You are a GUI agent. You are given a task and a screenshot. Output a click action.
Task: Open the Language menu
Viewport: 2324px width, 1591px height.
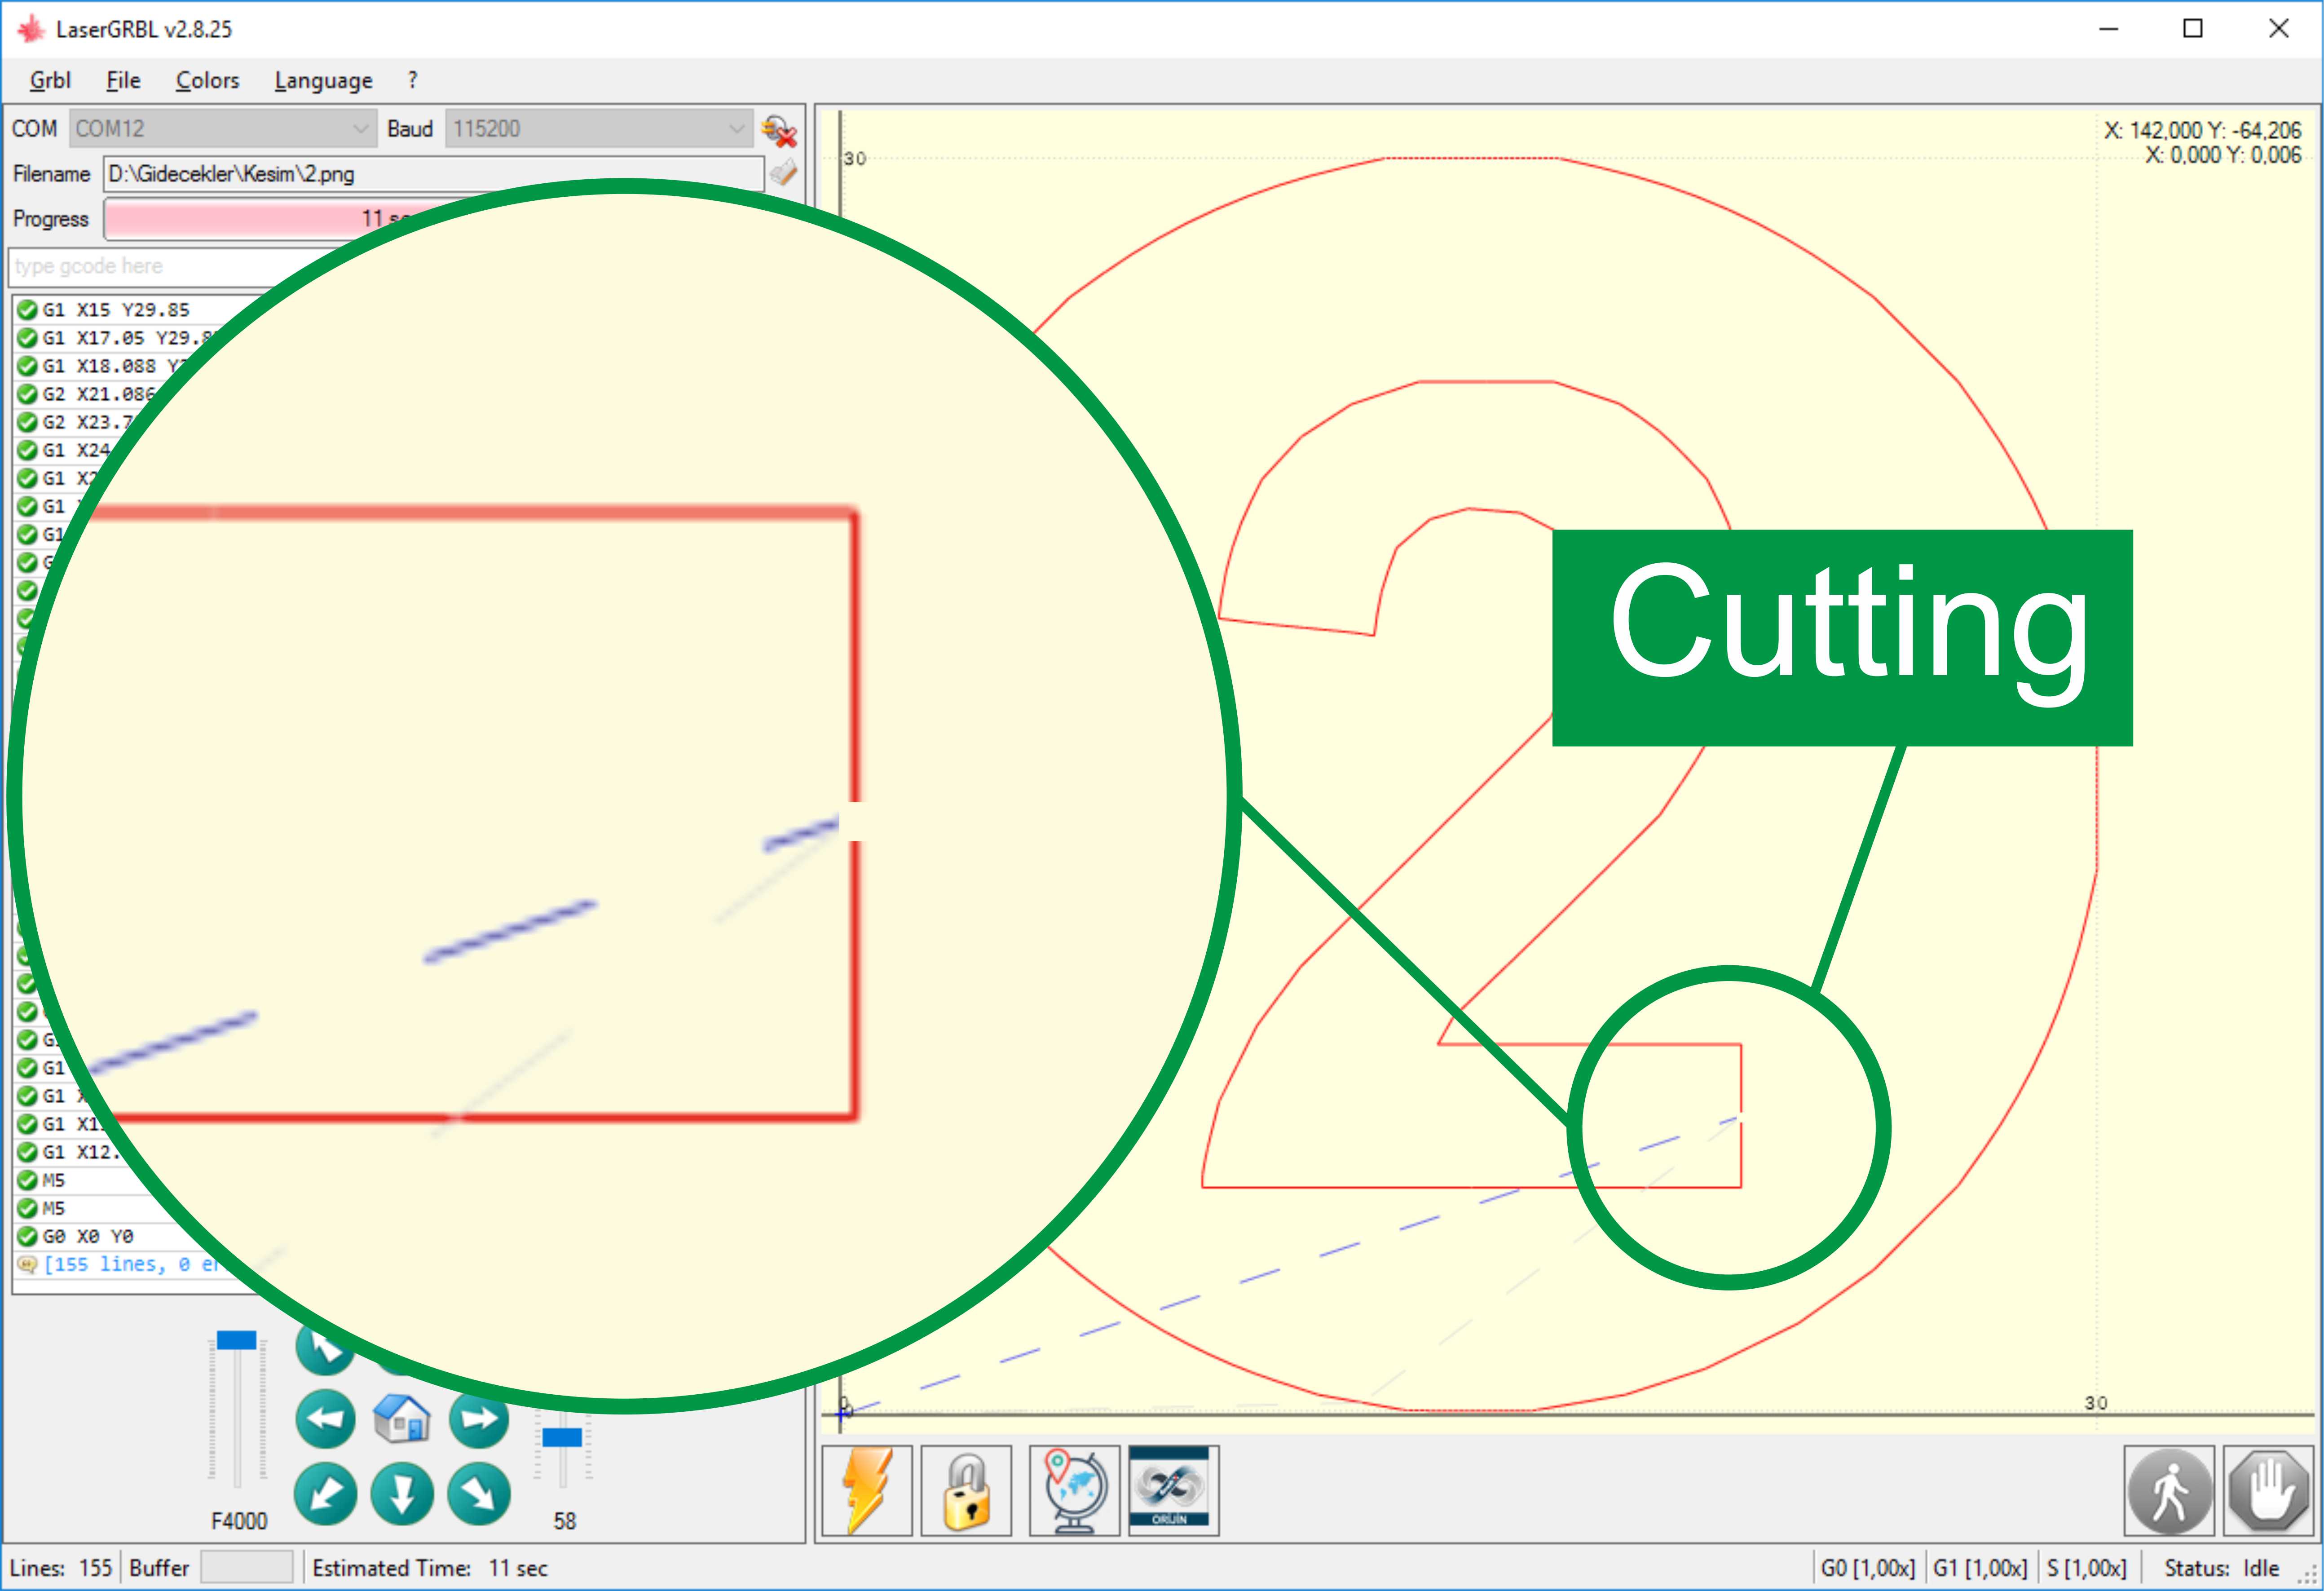point(323,80)
